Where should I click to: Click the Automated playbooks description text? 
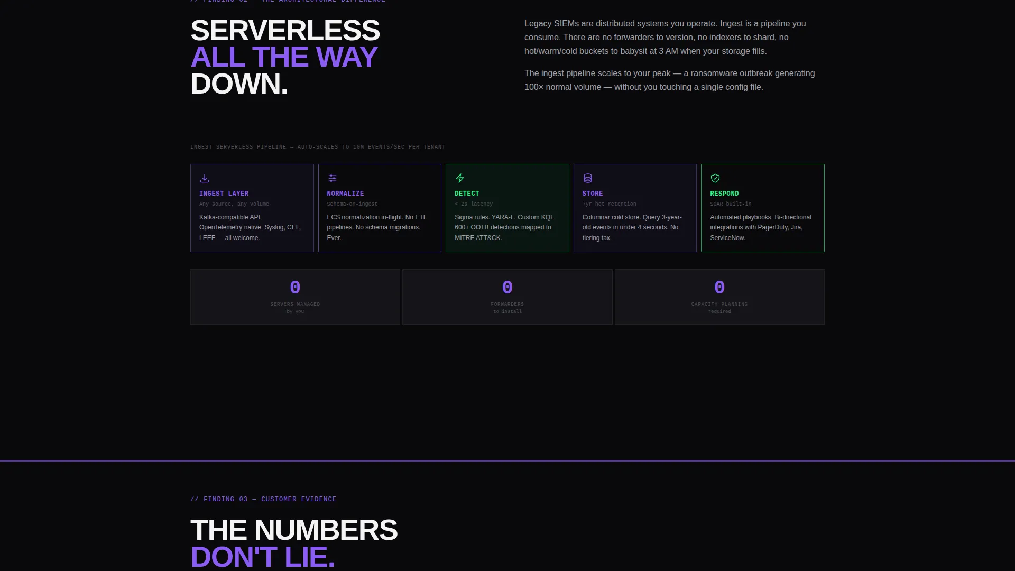[x=761, y=227]
